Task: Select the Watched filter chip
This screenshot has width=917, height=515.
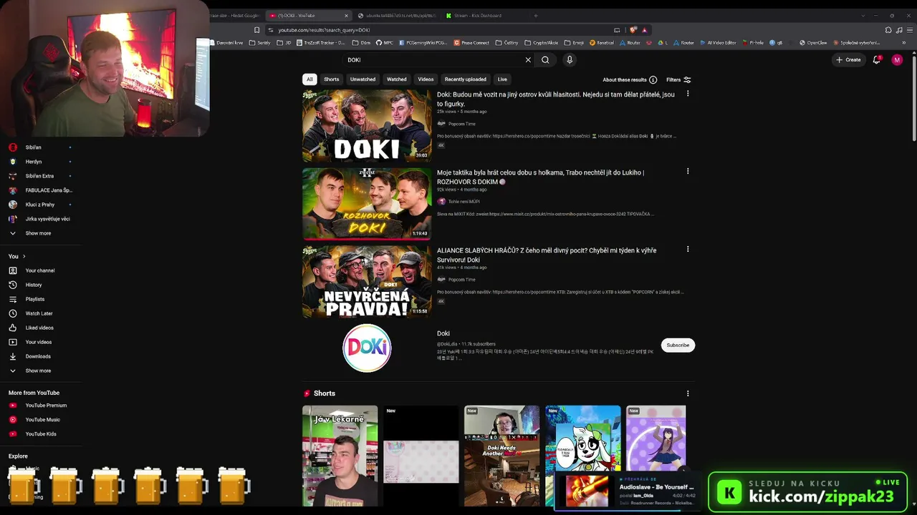Action: point(397,79)
